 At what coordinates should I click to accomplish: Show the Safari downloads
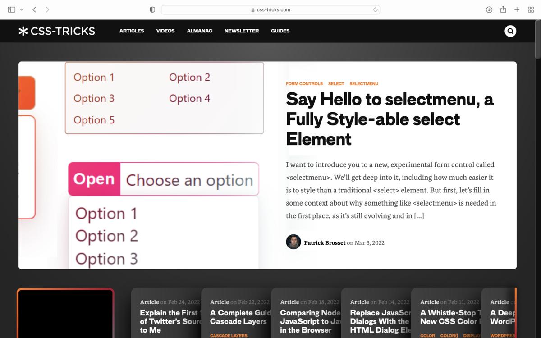489,9
